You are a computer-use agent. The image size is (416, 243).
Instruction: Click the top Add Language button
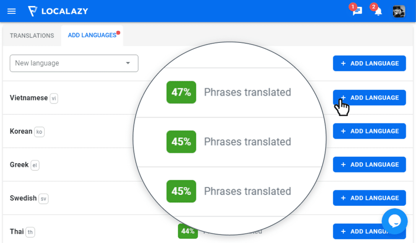(x=369, y=63)
